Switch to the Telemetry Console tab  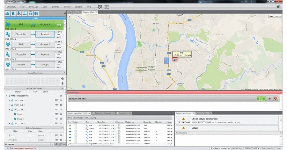103,113
